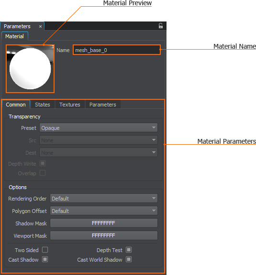Expand the Rendering Order dropdown
Viewport: 256px width, 275px height.
coord(104,198)
